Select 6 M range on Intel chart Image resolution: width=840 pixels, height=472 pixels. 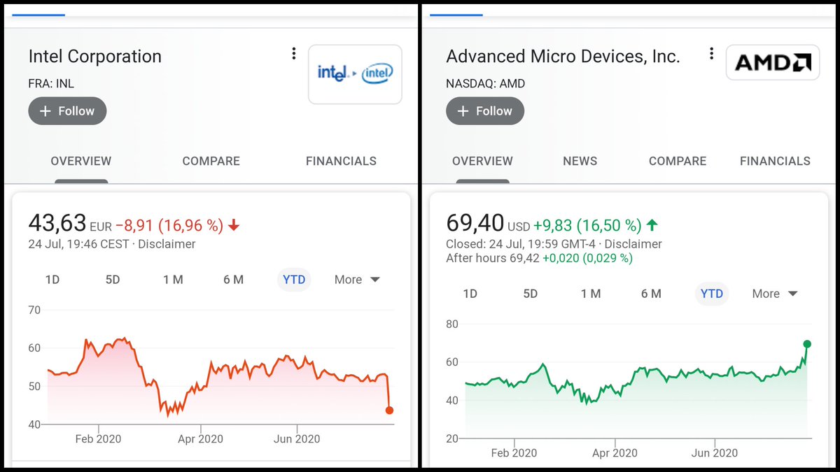click(234, 280)
